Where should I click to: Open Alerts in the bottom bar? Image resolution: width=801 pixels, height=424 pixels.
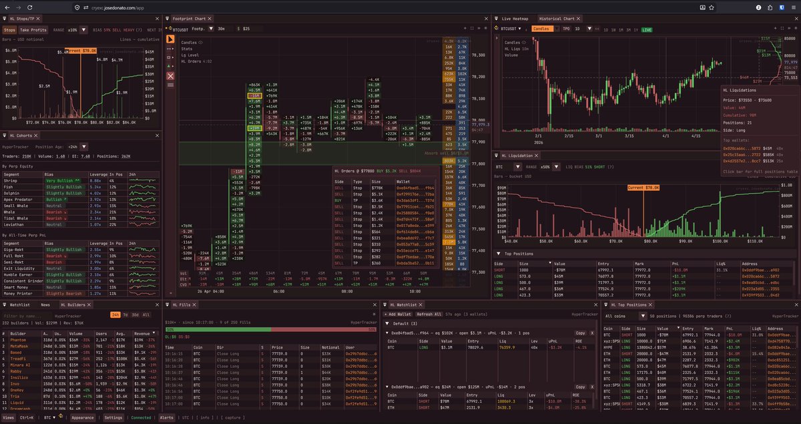tap(166, 417)
